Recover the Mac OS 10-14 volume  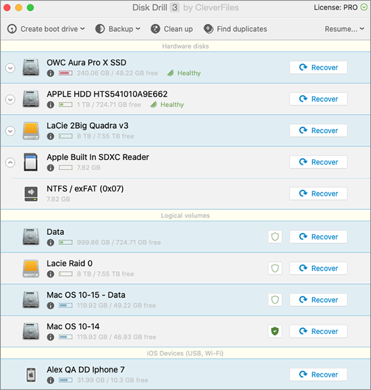pos(318,331)
